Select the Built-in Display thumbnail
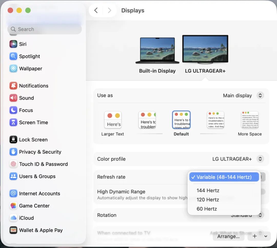The image size is (277, 248). tap(157, 50)
